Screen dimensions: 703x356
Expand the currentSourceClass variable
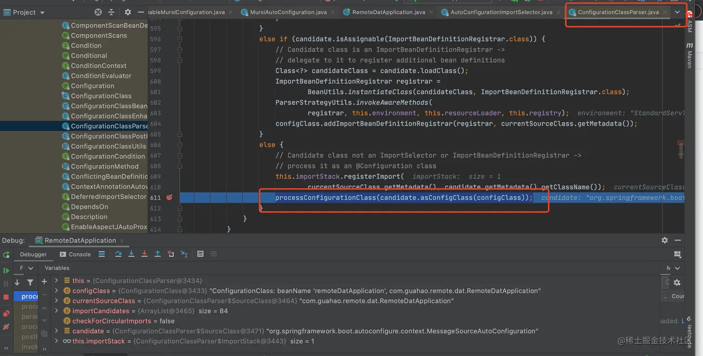56,301
